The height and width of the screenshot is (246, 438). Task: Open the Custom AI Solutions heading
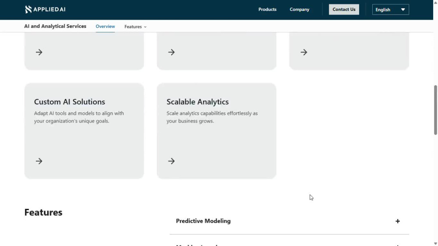click(70, 102)
